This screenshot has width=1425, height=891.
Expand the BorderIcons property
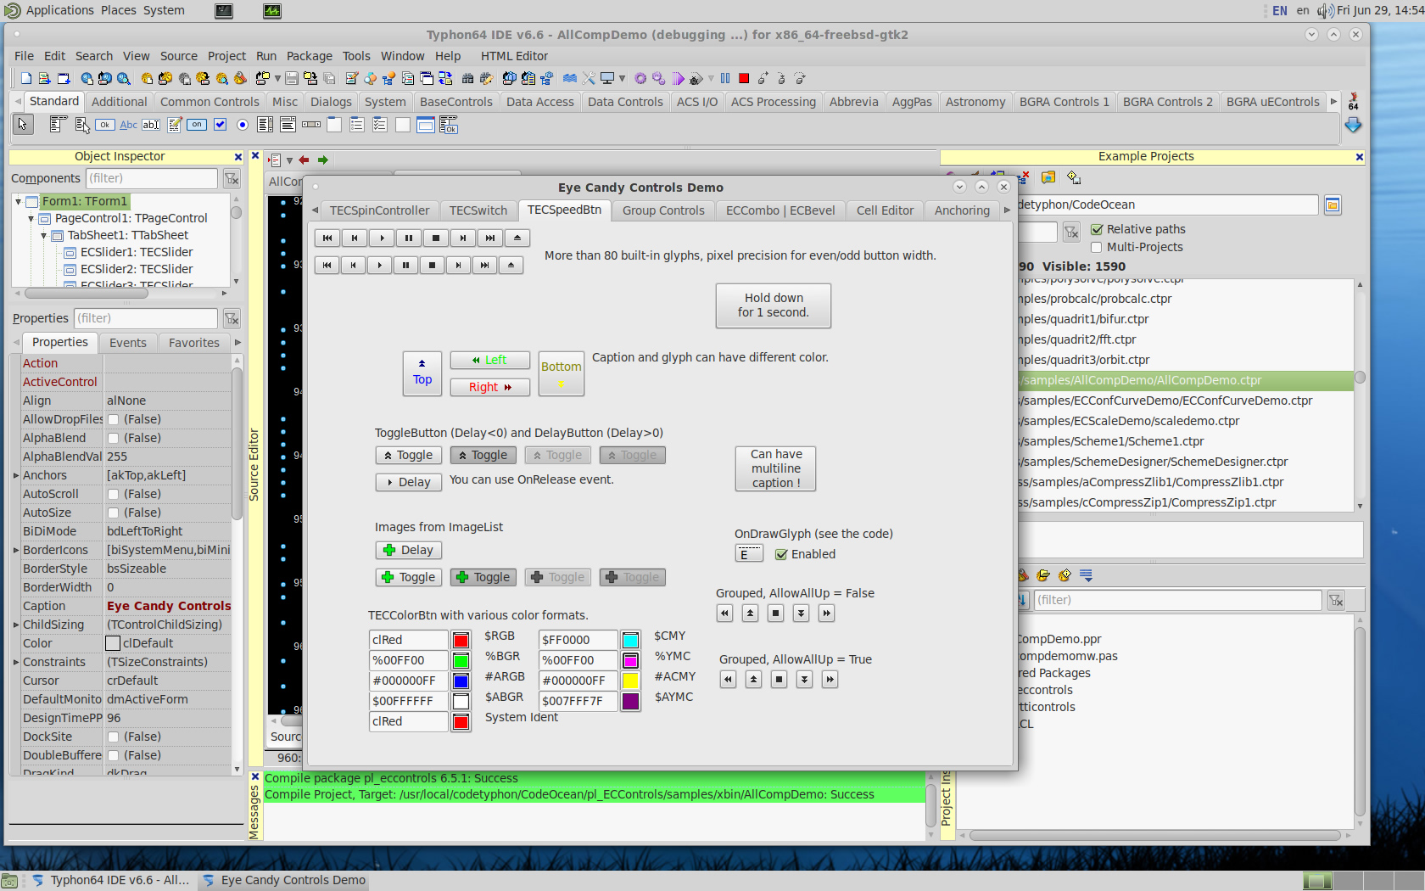[x=16, y=550]
